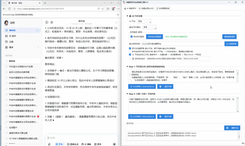Viewport: 245px width, 146px height.
Task: Refresh the Doubao page in Edge
Action: click(x=9, y=9)
